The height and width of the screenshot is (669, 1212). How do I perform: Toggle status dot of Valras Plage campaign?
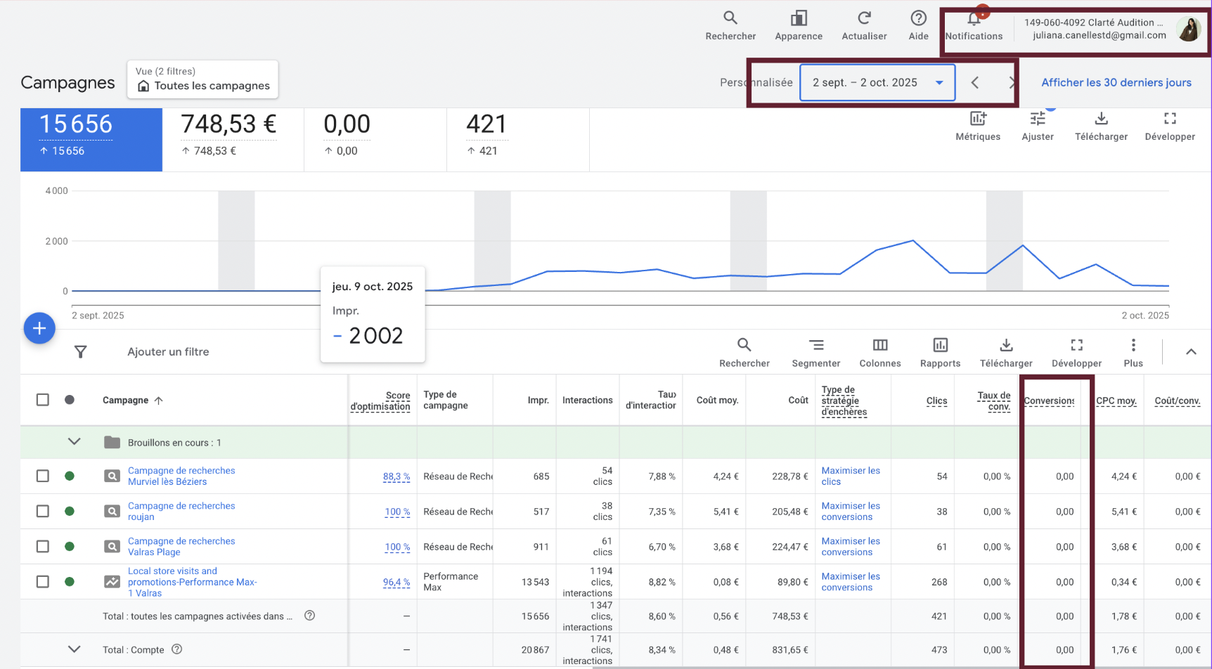coord(70,546)
